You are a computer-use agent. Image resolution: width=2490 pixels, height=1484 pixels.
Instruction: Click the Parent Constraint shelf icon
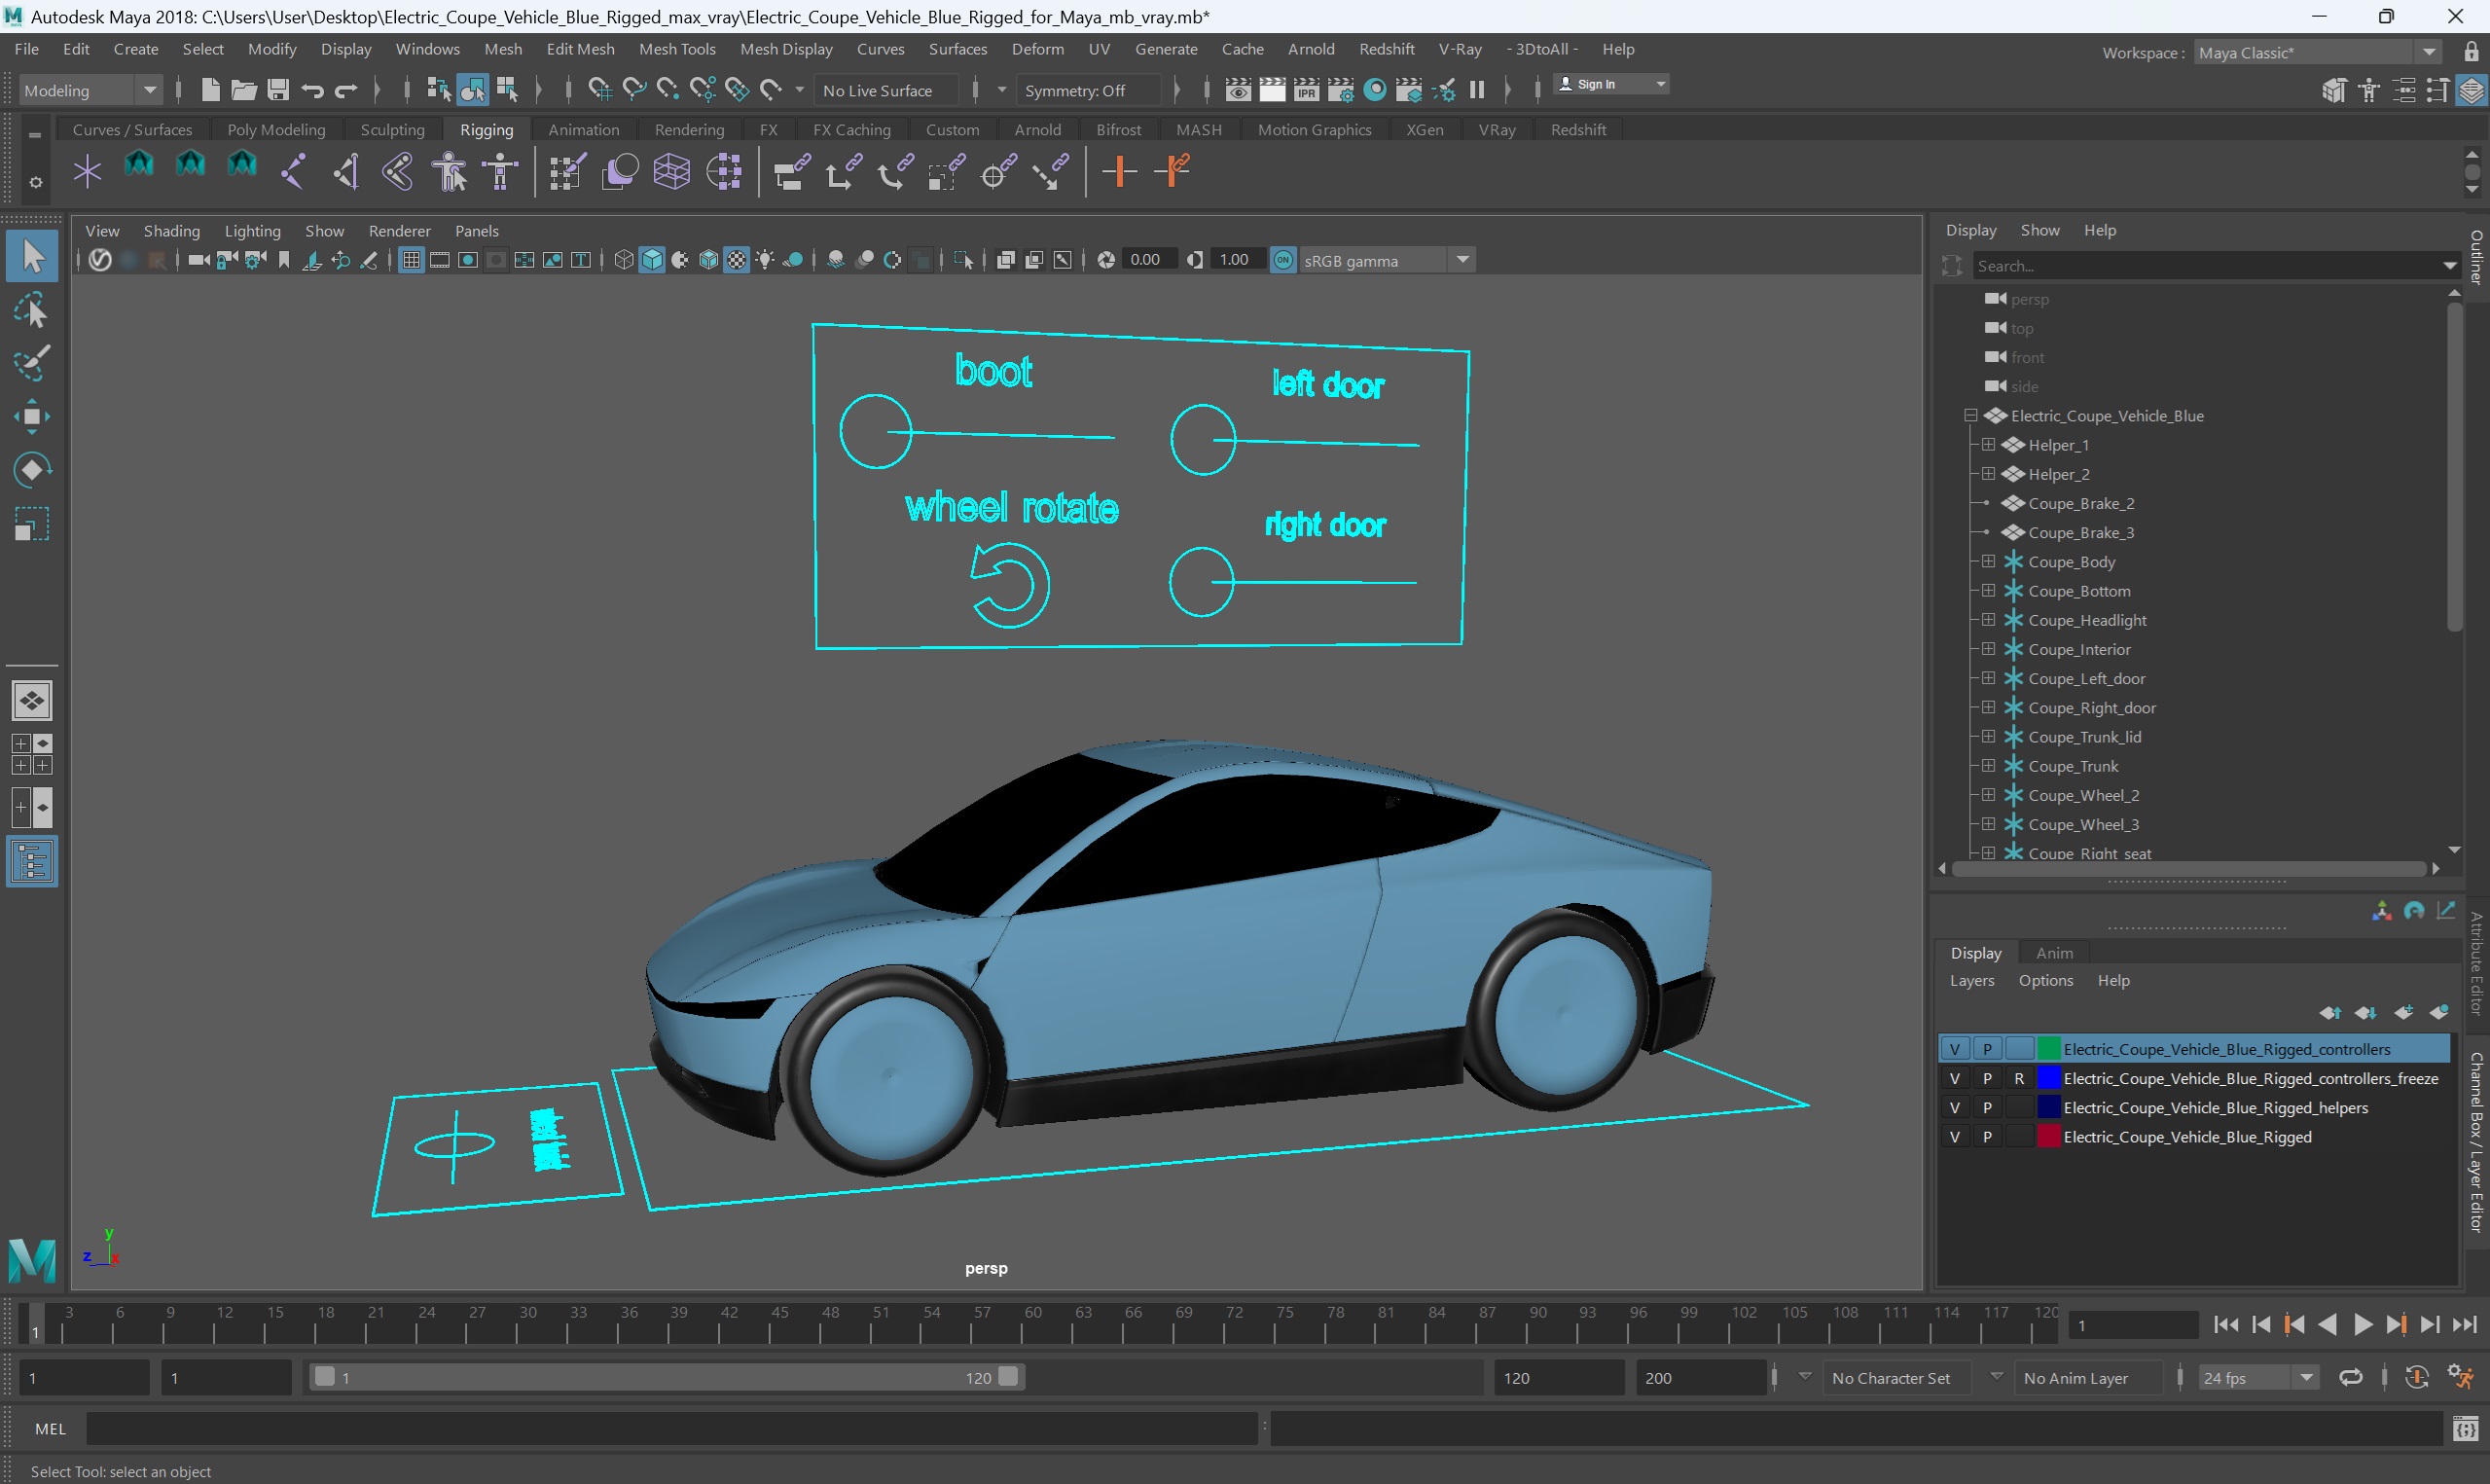tap(792, 172)
